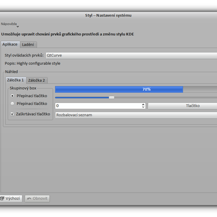This screenshot has height=217, width=217.
Task: Switch to Záložka 2 tab
Action: pyautogui.click(x=37, y=80)
